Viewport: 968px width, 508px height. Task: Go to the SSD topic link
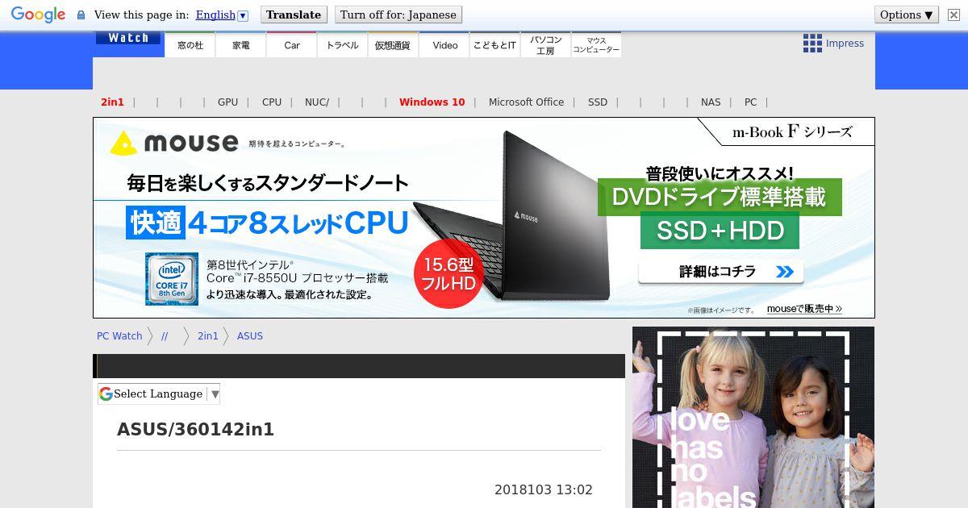pos(598,102)
